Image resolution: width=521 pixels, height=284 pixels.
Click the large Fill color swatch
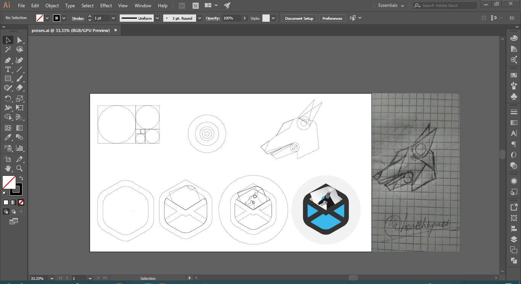(x=9, y=182)
